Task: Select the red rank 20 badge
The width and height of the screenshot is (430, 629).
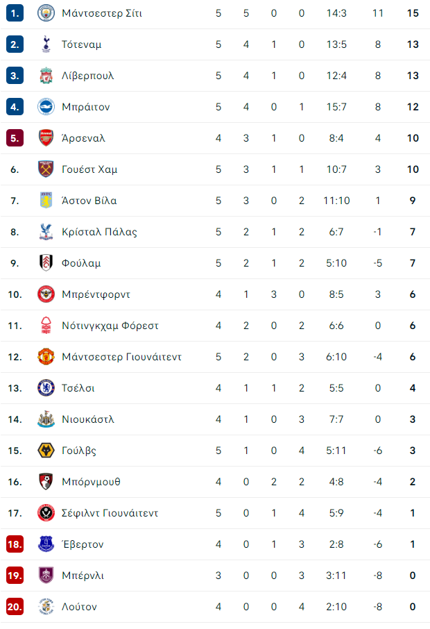Action: coord(15,607)
